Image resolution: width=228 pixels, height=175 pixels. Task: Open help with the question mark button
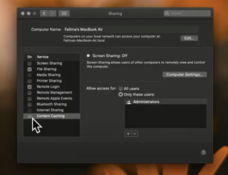pyautogui.click(x=204, y=153)
